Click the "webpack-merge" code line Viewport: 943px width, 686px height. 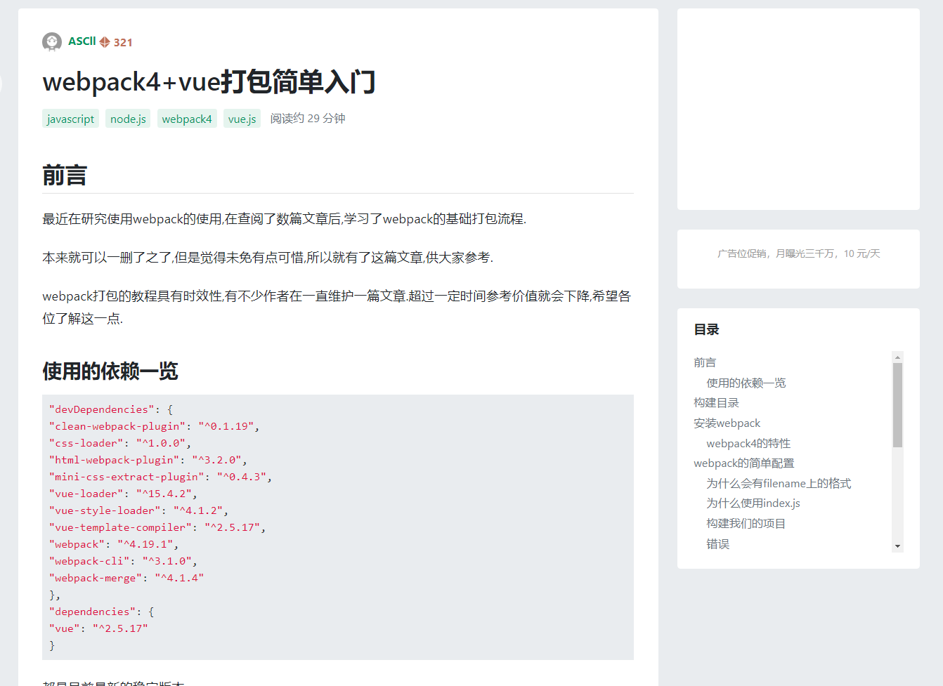pos(126,578)
